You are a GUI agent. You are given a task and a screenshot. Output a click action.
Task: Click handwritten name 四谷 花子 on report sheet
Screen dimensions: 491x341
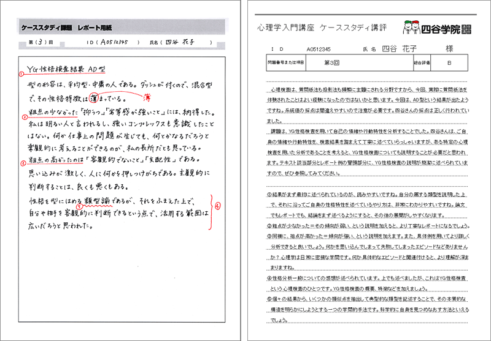[180, 42]
